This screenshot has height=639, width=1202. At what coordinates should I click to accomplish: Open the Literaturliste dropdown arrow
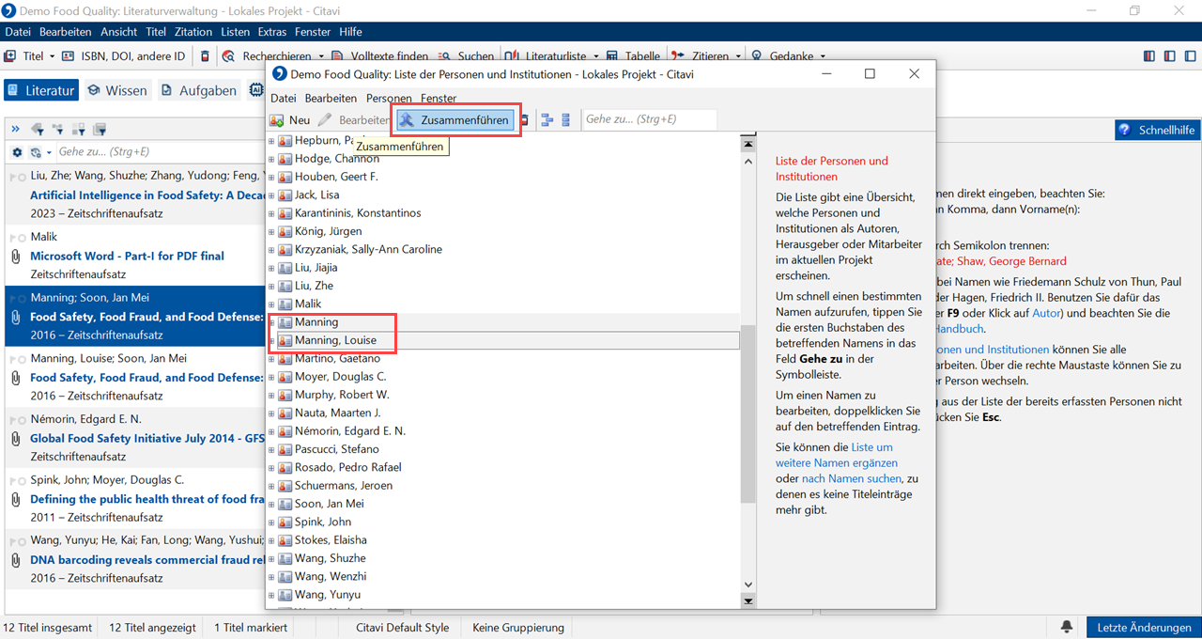pyautogui.click(x=595, y=56)
